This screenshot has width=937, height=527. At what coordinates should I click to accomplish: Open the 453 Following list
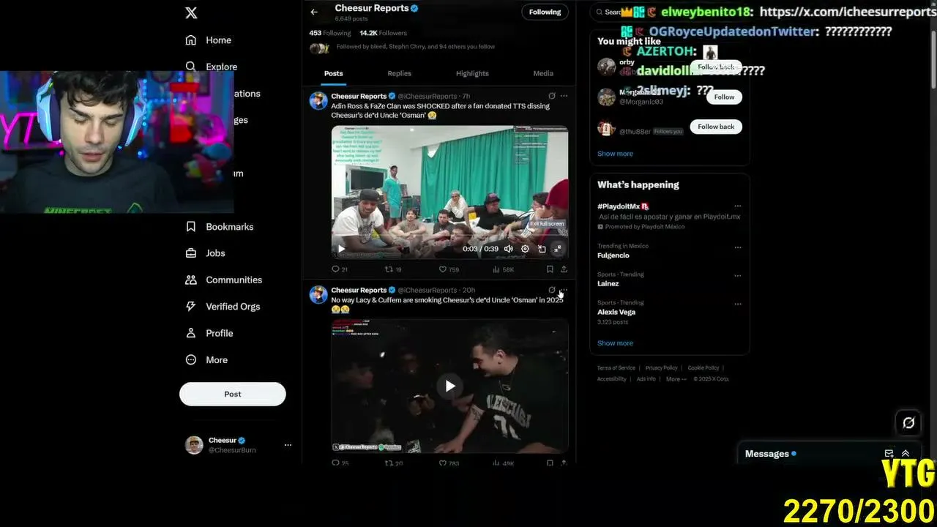point(330,33)
